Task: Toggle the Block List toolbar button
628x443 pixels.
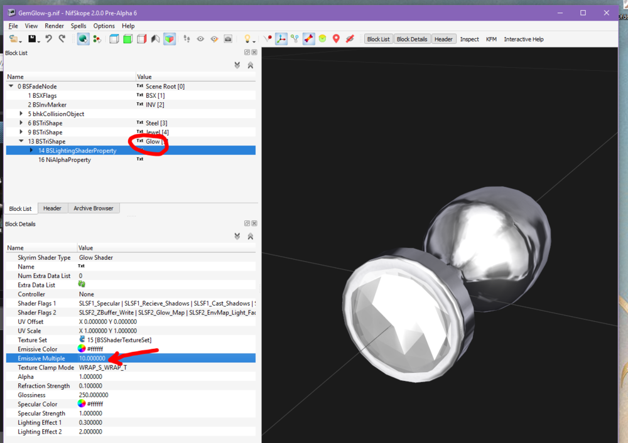Action: 379,40
